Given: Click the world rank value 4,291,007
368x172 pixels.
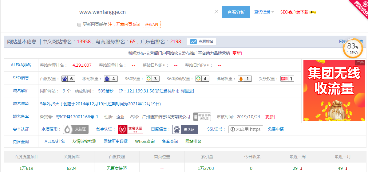Looking at the screenshot, I should pyautogui.click(x=82, y=65).
